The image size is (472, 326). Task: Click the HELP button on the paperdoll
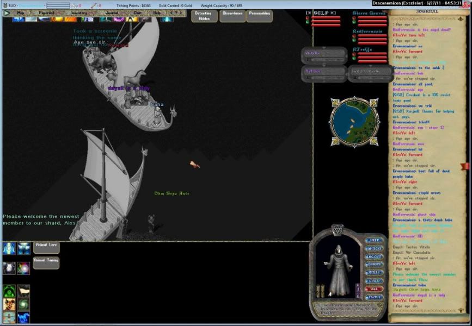(x=374, y=240)
